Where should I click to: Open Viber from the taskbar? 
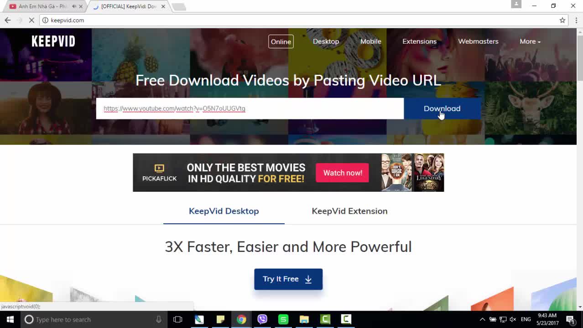point(262,319)
